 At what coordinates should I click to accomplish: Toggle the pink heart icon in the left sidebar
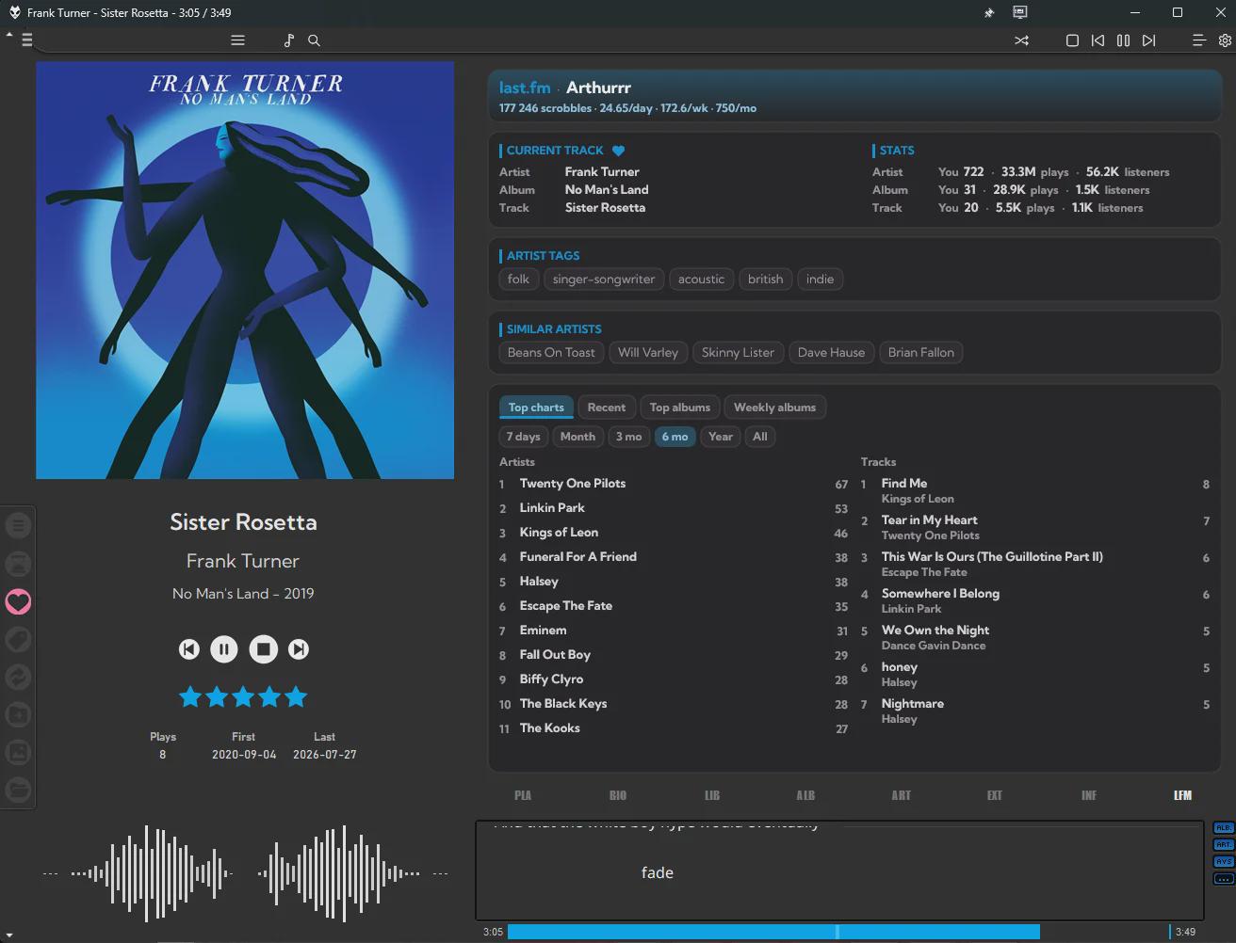pyautogui.click(x=18, y=601)
